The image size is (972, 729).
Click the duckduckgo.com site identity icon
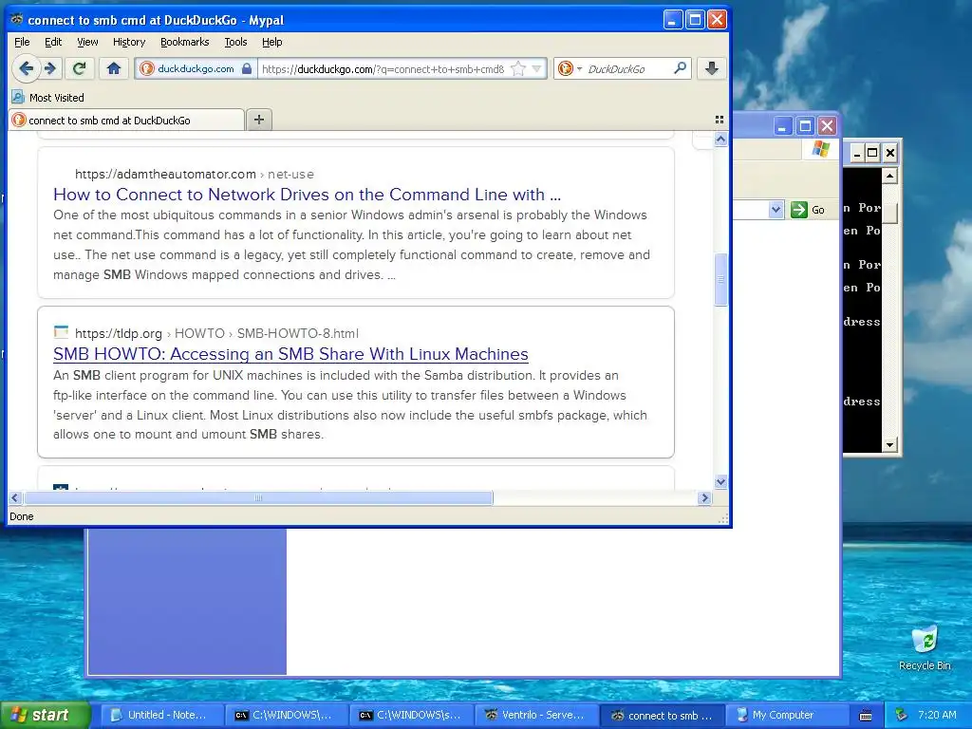(x=147, y=68)
